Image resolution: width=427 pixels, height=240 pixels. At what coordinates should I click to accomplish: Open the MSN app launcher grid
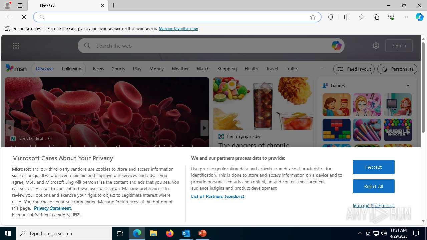(16, 46)
